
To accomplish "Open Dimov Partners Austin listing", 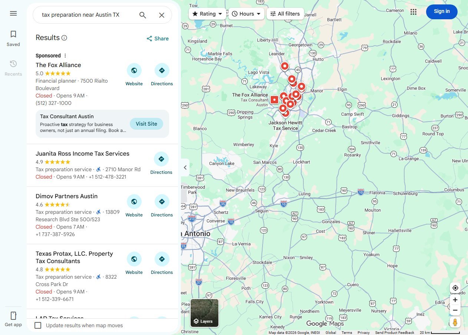I will point(66,196).
